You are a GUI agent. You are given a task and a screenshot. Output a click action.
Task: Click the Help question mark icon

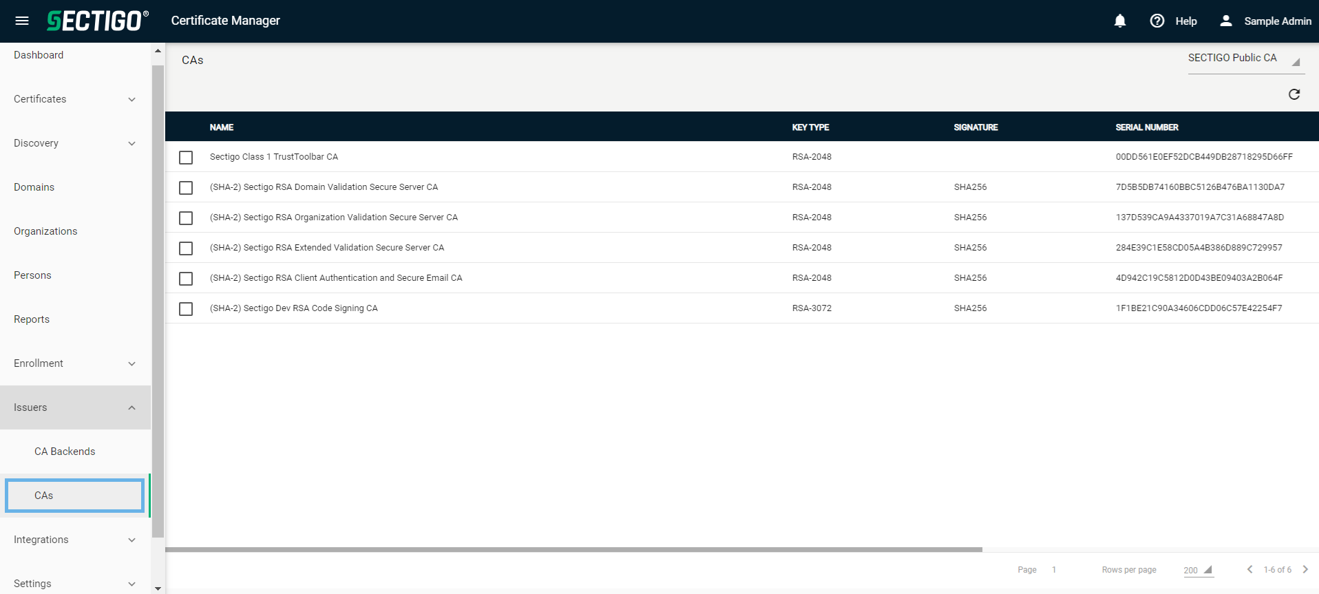coord(1157,21)
